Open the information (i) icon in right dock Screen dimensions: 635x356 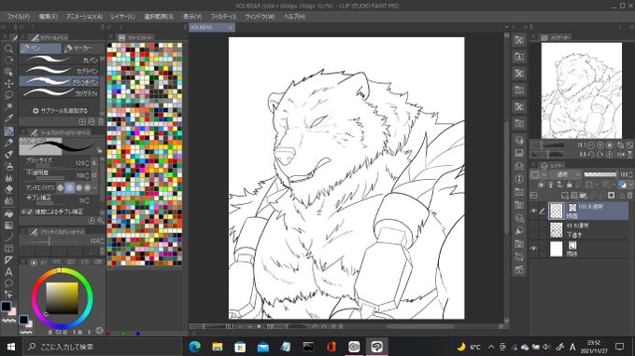tap(519, 179)
